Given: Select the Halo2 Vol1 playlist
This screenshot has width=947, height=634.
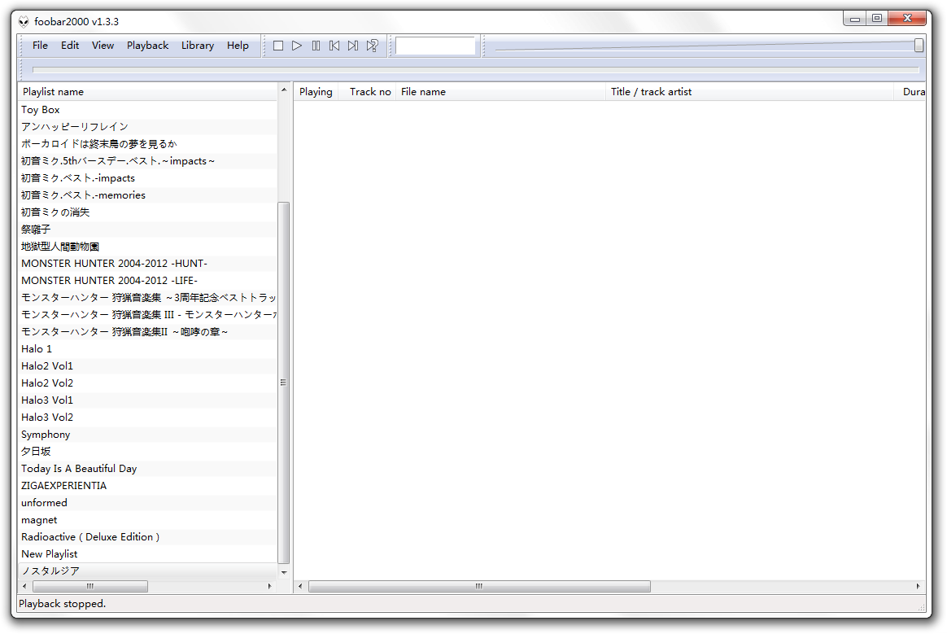Looking at the screenshot, I should (x=148, y=366).
